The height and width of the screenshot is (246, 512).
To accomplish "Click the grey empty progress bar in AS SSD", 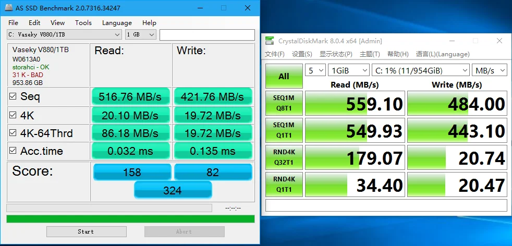I will tap(109, 208).
